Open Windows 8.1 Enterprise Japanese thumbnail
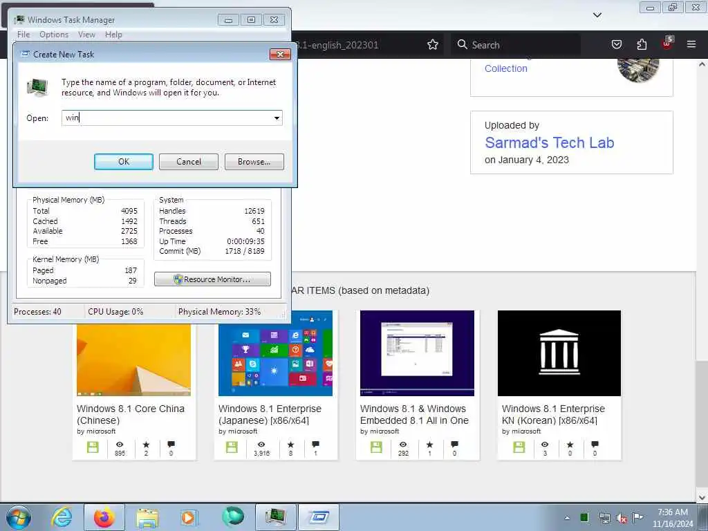Screen dimensions: 708x531 click(x=275, y=353)
